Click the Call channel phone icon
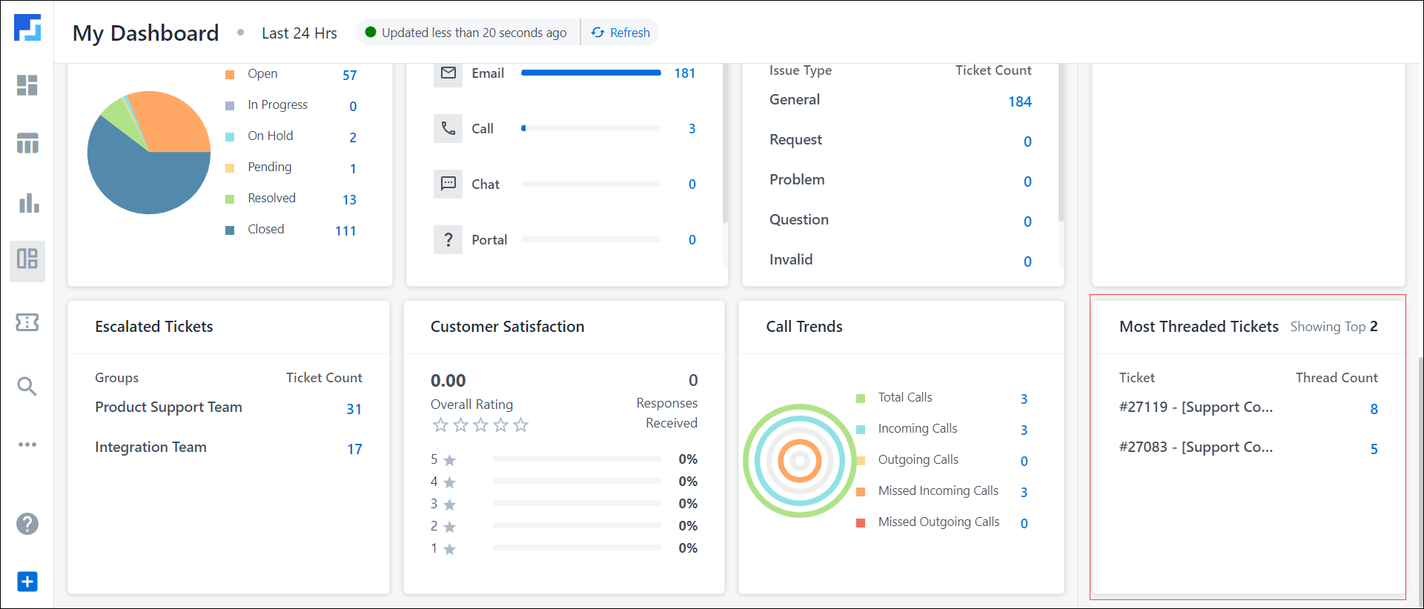This screenshot has height=609, width=1424. (x=448, y=128)
